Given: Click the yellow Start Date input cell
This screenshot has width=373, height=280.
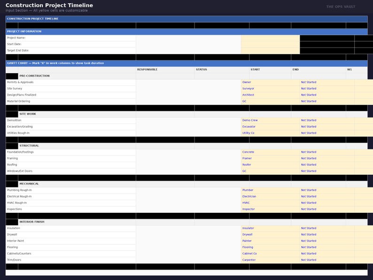Looking at the screenshot, I should 270,44.
